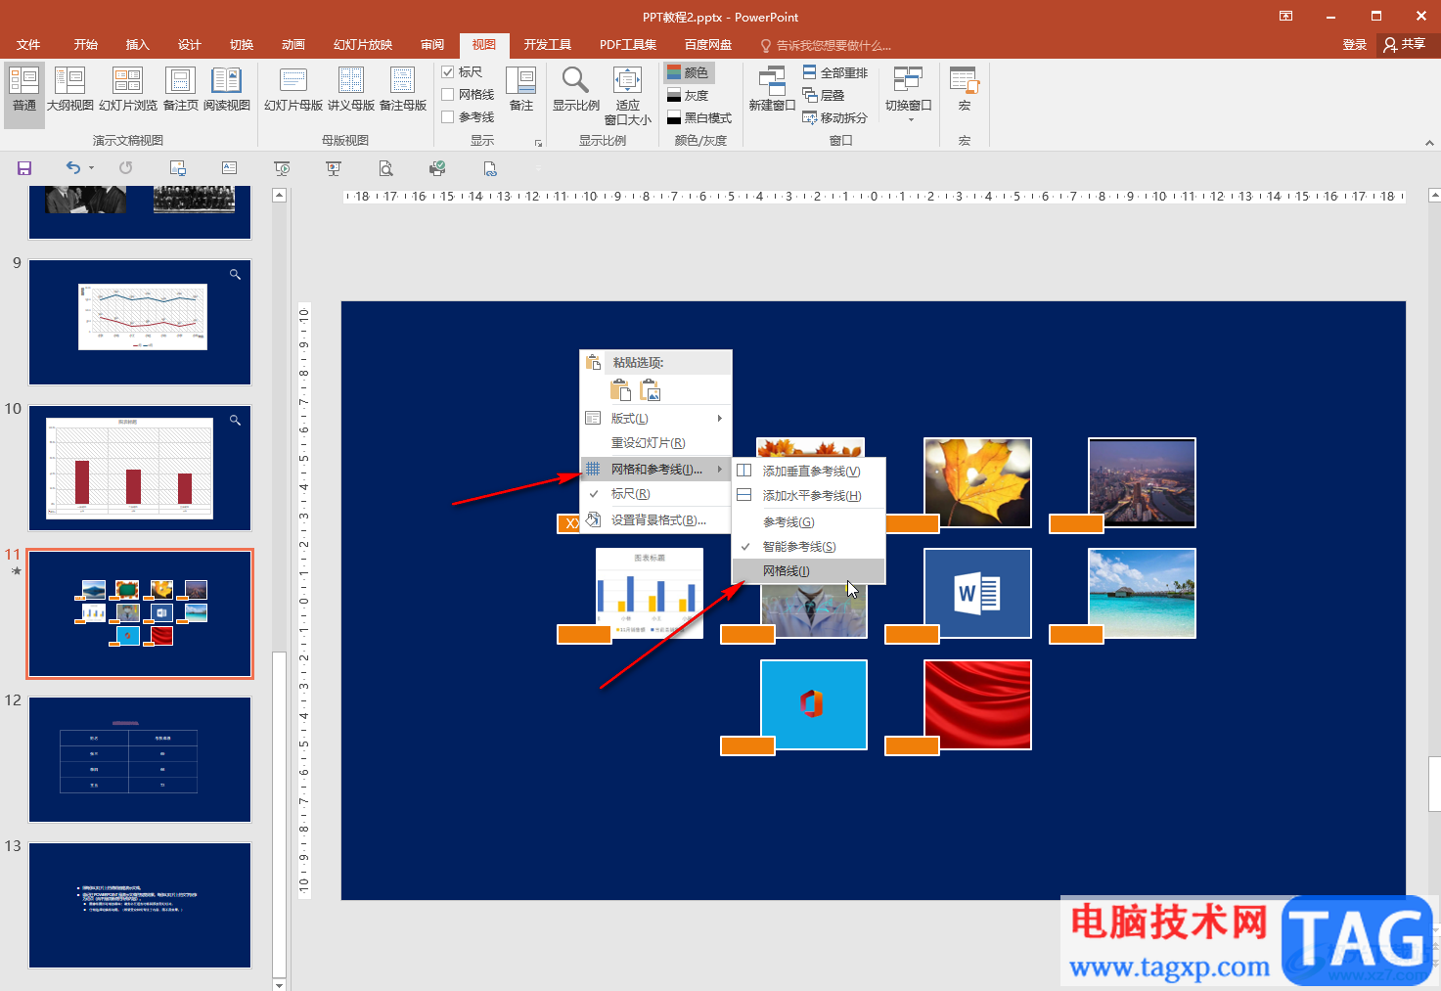Screen dimensions: 1441x991
Task: Expand Layout (版式) submenu
Action: tap(655, 419)
